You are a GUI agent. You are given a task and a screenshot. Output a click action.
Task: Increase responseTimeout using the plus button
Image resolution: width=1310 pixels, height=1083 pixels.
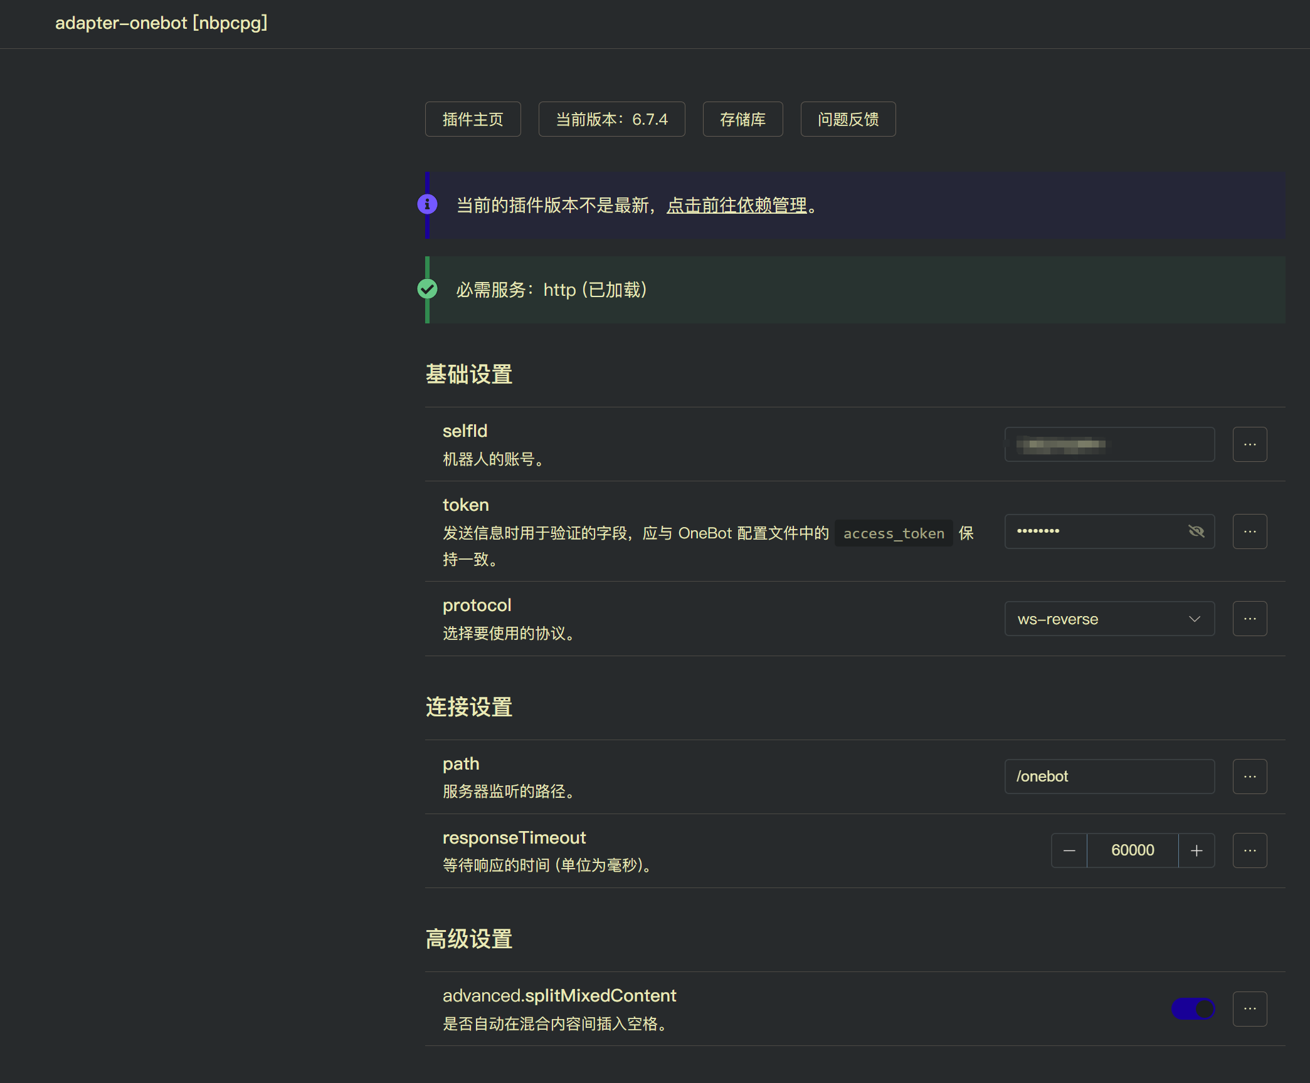click(1196, 850)
